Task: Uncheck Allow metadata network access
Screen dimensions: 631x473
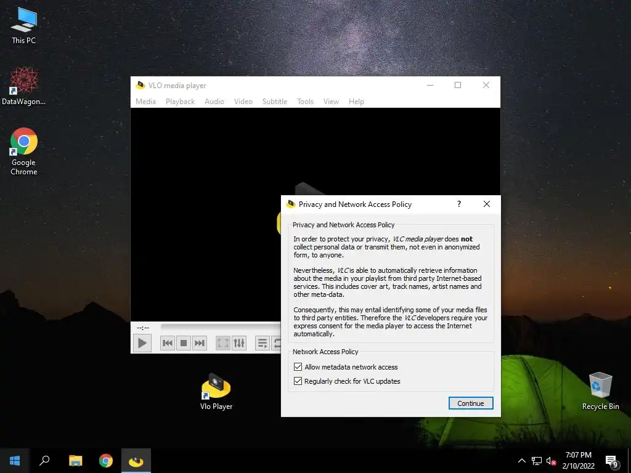Action: [x=298, y=367]
